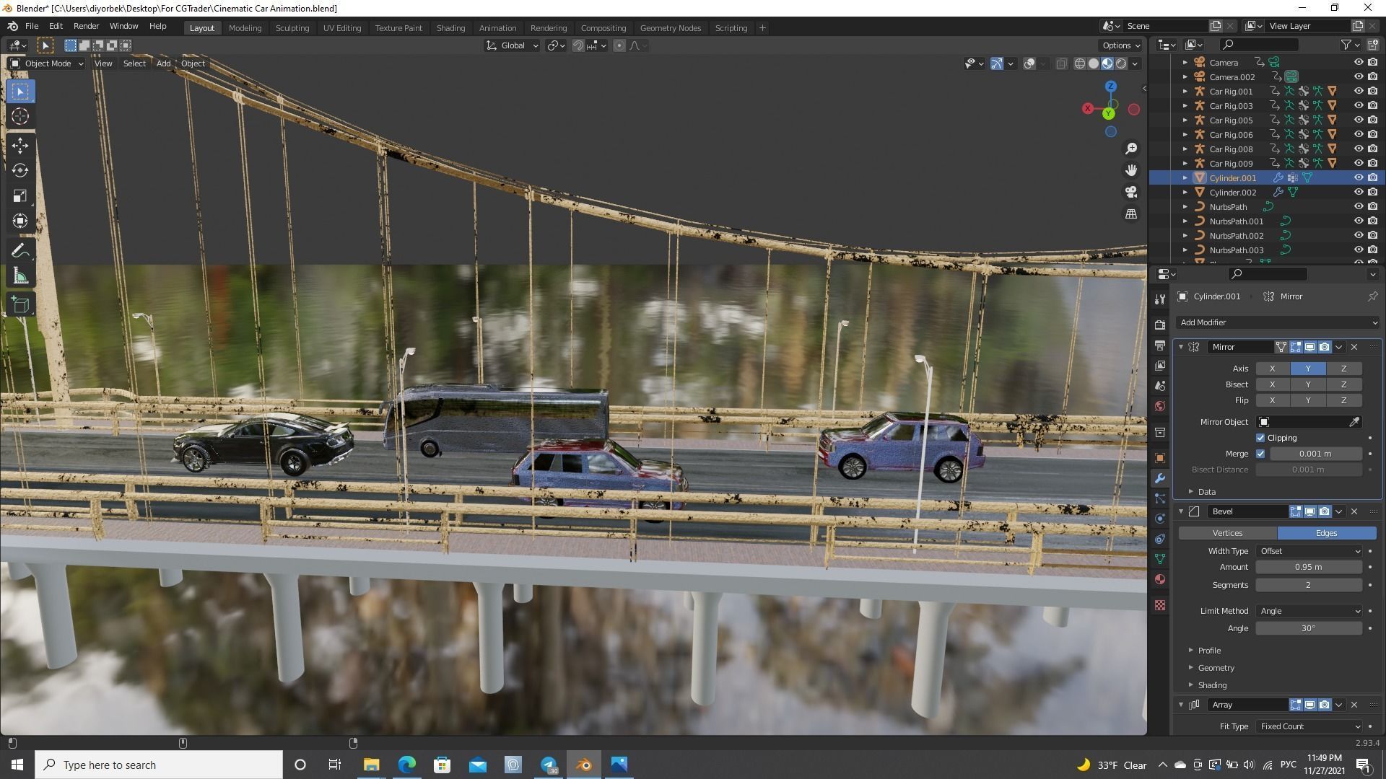Viewport: 1386px width, 779px height.
Task: Open the Options popover
Action: [x=1121, y=45]
